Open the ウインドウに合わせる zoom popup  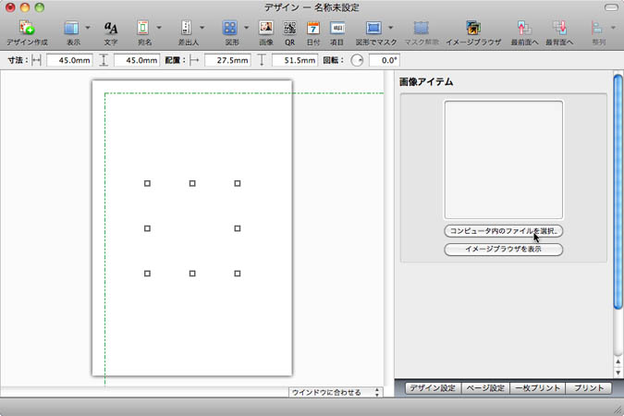pyautogui.click(x=336, y=392)
